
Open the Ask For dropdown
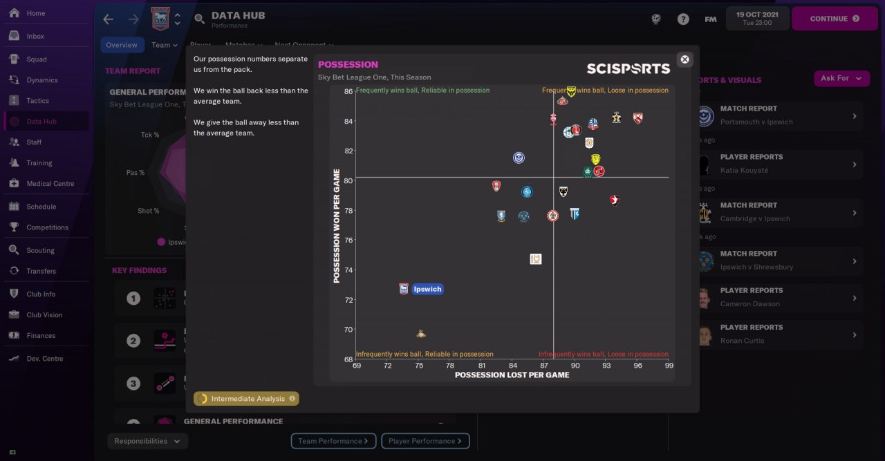tap(841, 78)
